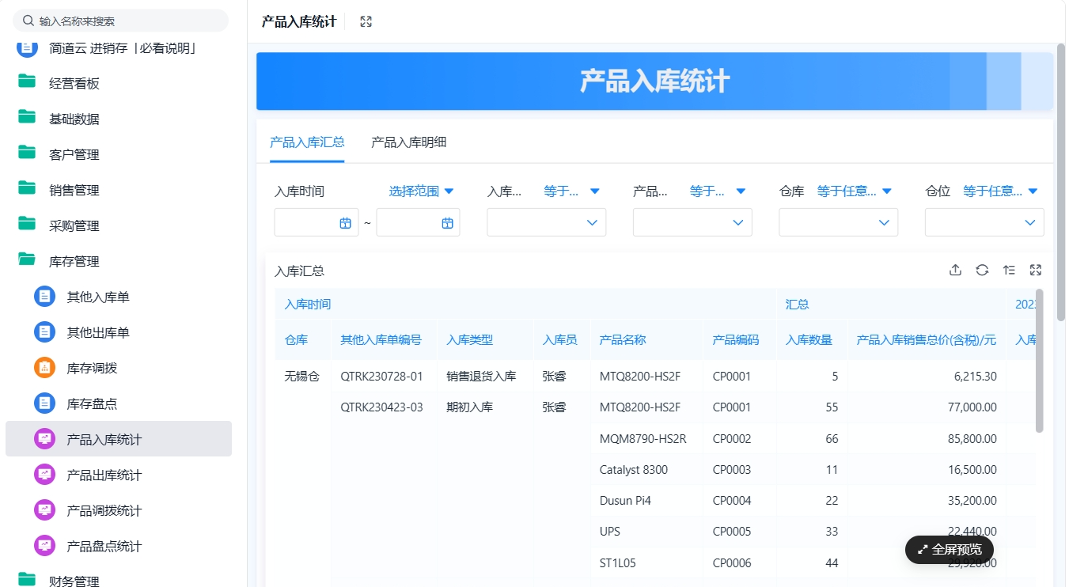Click the 财务管理 folder icon
The image size is (1069, 587).
(x=28, y=578)
